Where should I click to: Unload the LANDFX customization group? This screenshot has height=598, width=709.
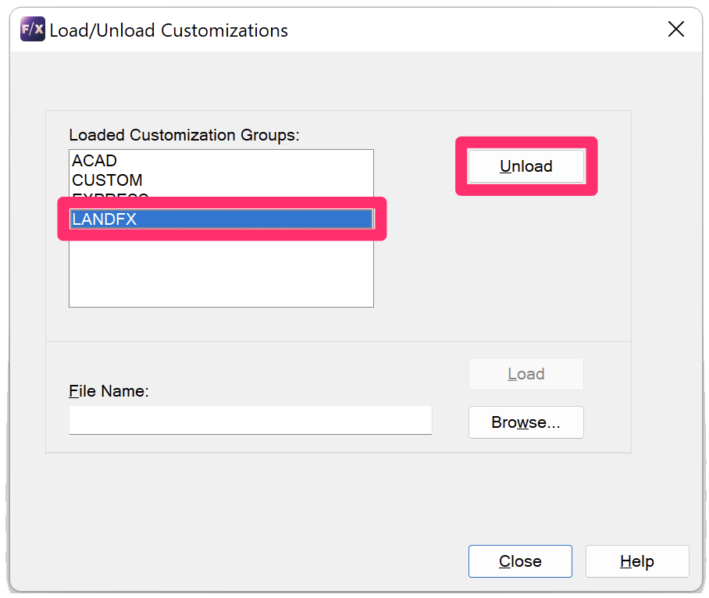tap(526, 166)
